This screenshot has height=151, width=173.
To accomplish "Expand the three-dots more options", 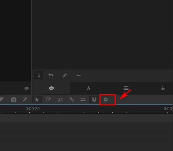I will 78,75.
